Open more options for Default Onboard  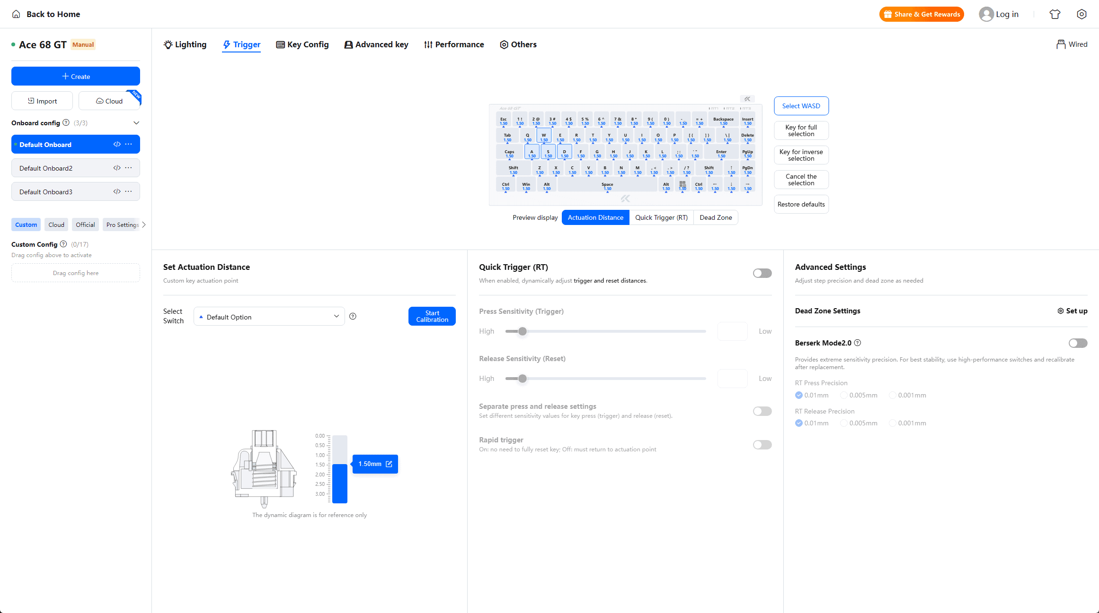pos(128,144)
